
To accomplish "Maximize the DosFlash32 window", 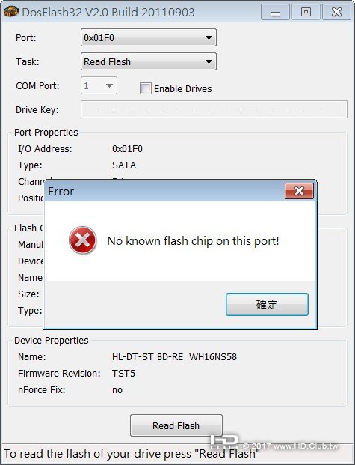I will click(x=306, y=13).
